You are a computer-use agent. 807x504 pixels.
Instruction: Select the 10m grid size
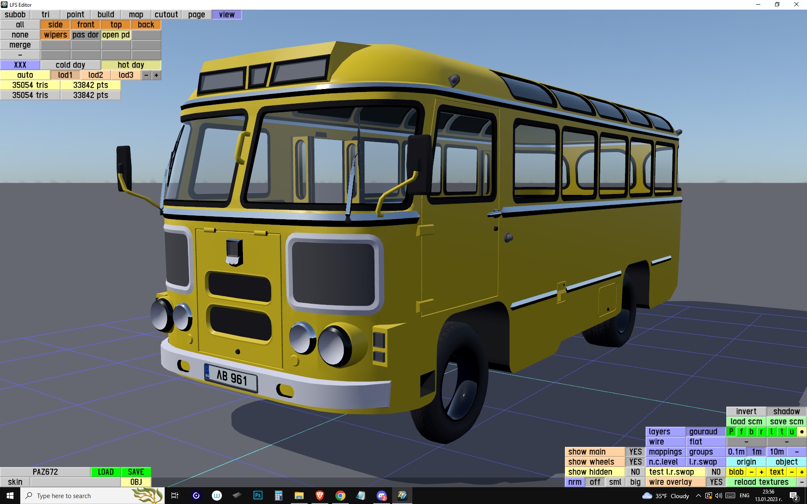pos(777,451)
